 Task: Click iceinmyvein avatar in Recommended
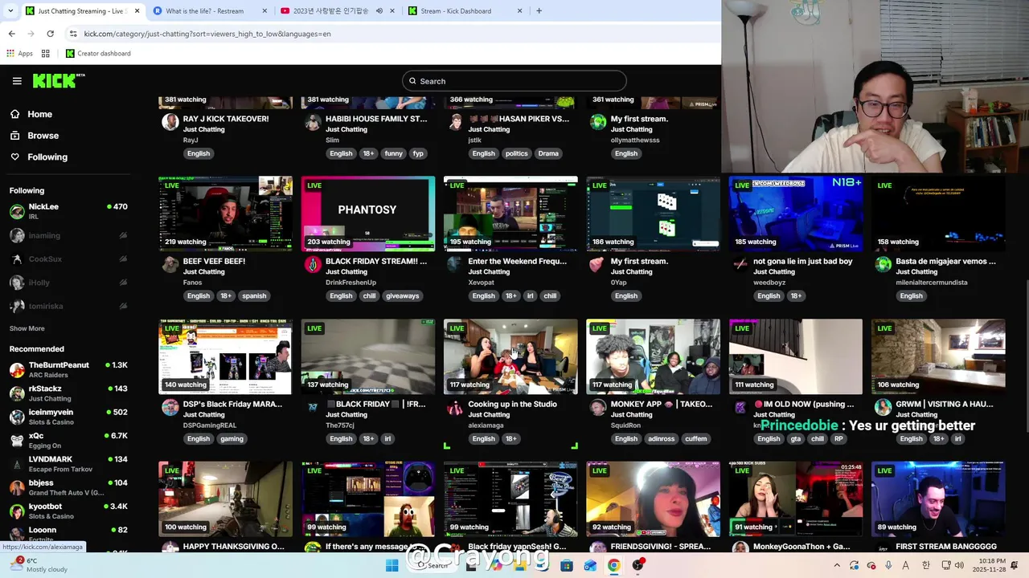tap(17, 417)
